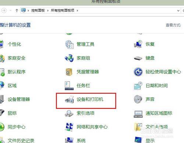Viewport: 184px width, 143px height.
Task: Open the 家庭安全 icon
Action: (2, 58)
